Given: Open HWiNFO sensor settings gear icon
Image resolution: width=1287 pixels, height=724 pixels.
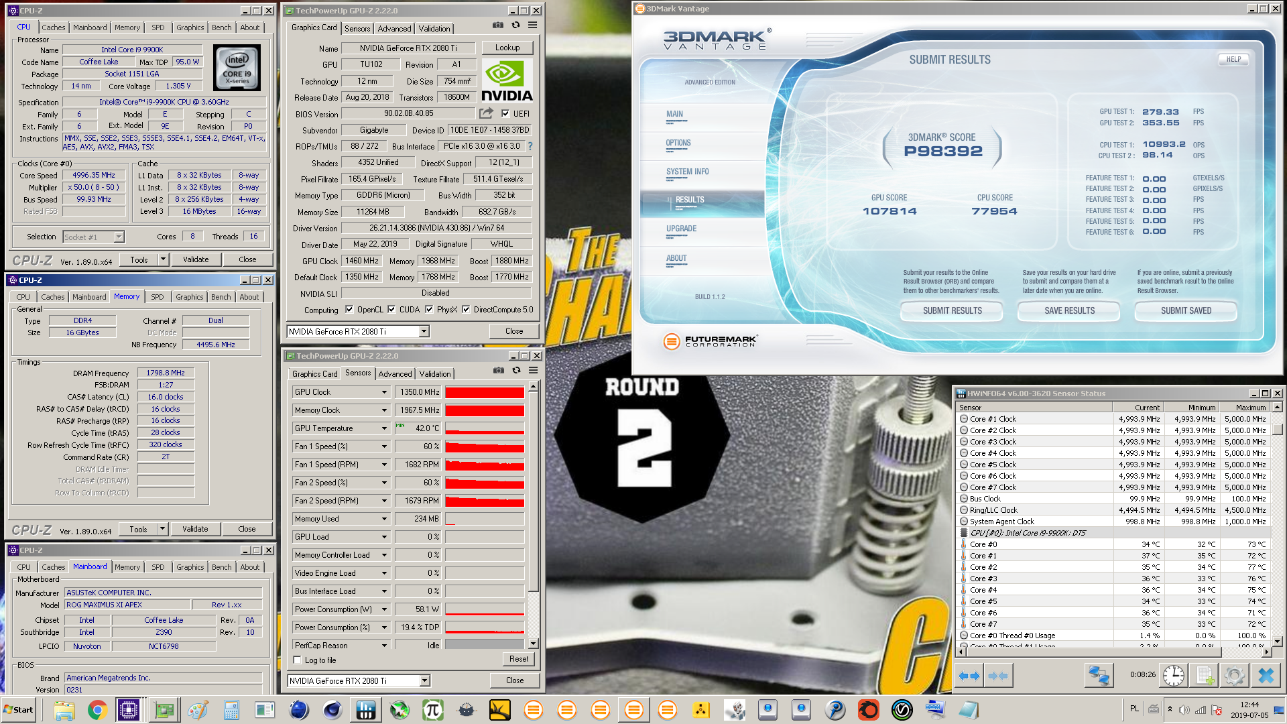Looking at the screenshot, I should point(1234,676).
